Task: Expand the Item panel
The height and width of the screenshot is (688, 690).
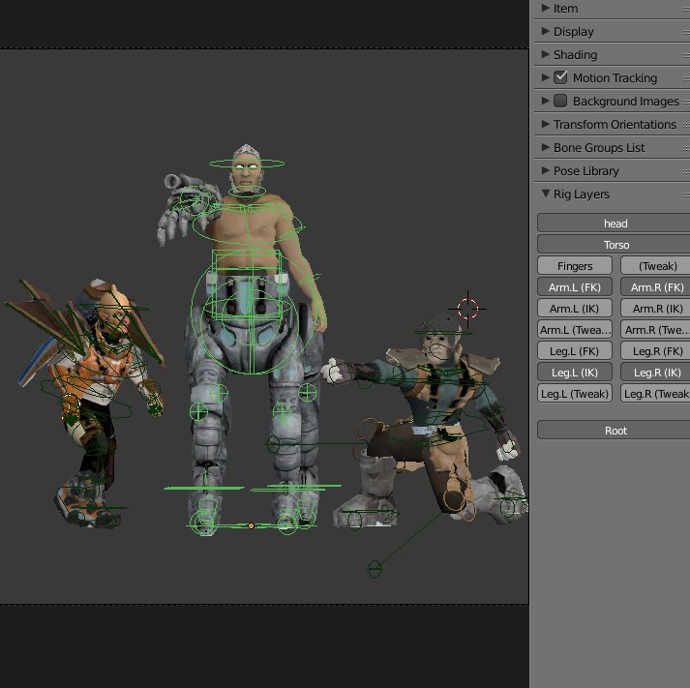Action: tap(545, 8)
